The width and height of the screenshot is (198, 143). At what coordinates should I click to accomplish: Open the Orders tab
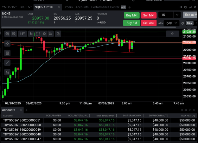[68, 7]
